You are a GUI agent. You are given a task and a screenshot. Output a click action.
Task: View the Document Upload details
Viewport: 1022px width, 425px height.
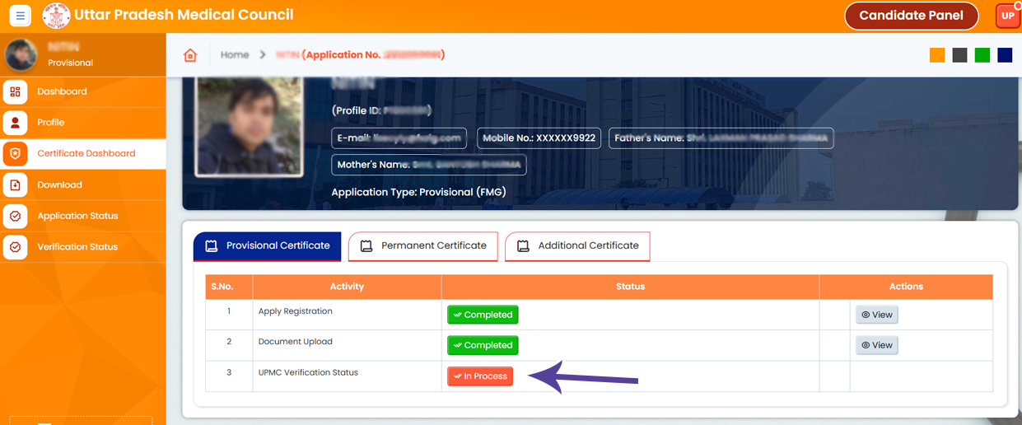[876, 345]
